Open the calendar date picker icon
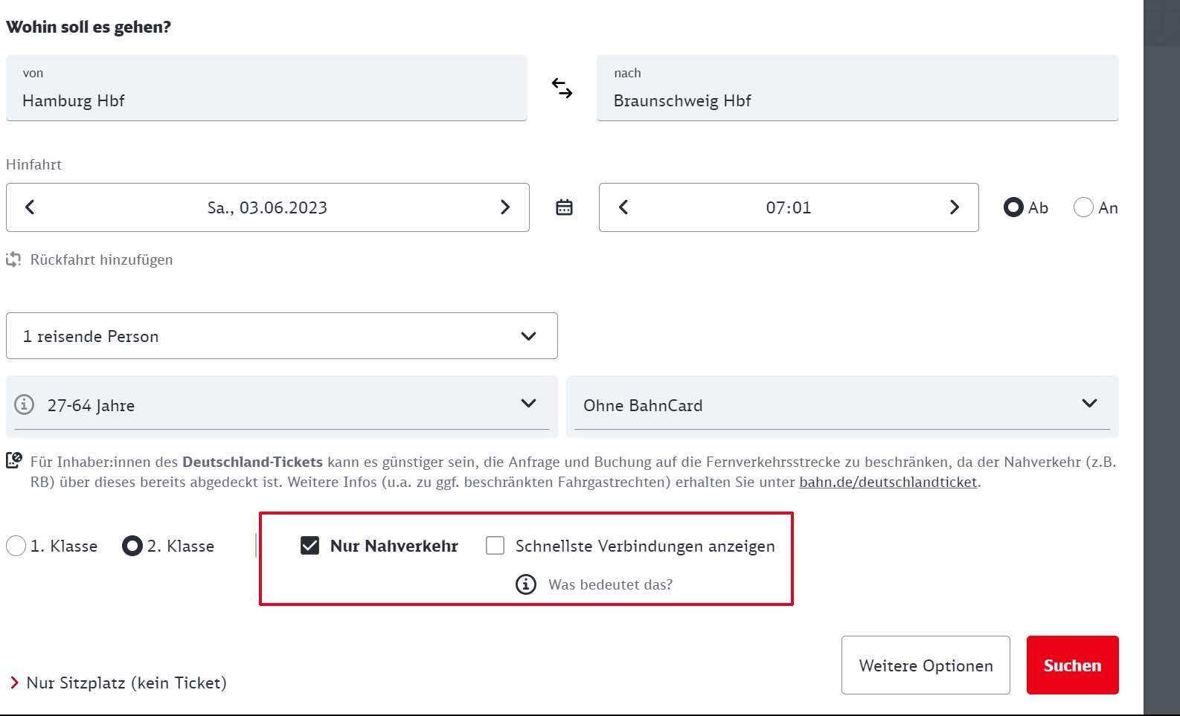This screenshot has width=1180, height=716. (x=564, y=207)
